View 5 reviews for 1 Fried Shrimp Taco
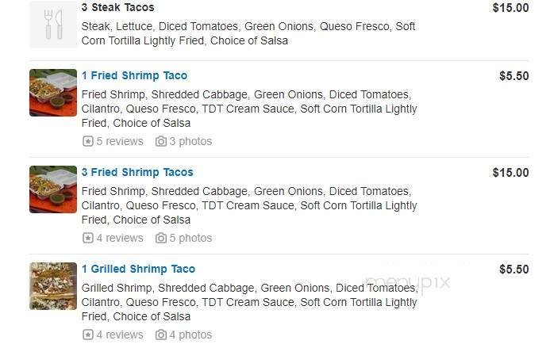 pyautogui.click(x=120, y=141)
